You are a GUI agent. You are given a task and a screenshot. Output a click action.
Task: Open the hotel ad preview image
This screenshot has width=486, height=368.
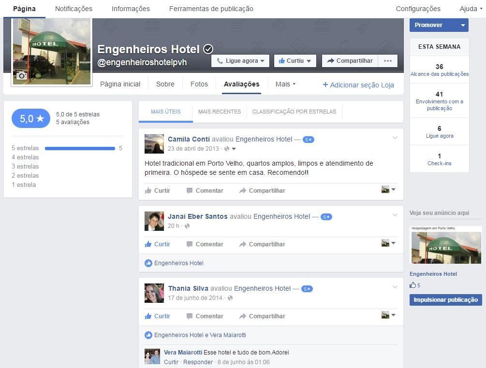click(446, 245)
